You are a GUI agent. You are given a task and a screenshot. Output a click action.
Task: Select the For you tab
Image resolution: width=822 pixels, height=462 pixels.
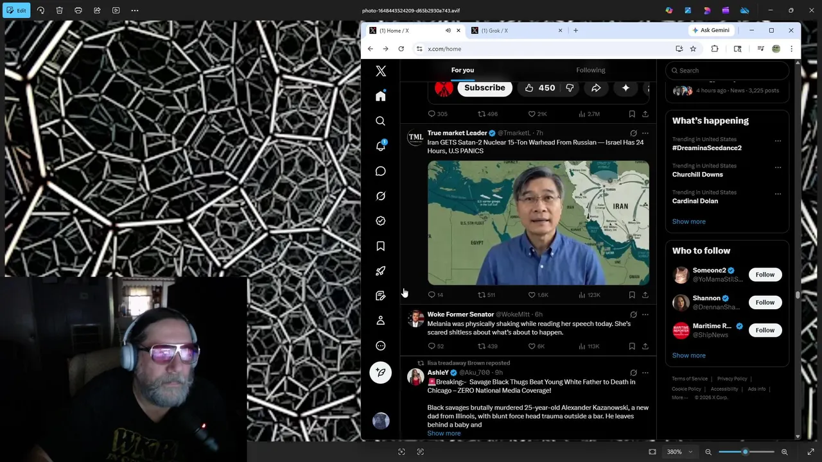(x=462, y=70)
